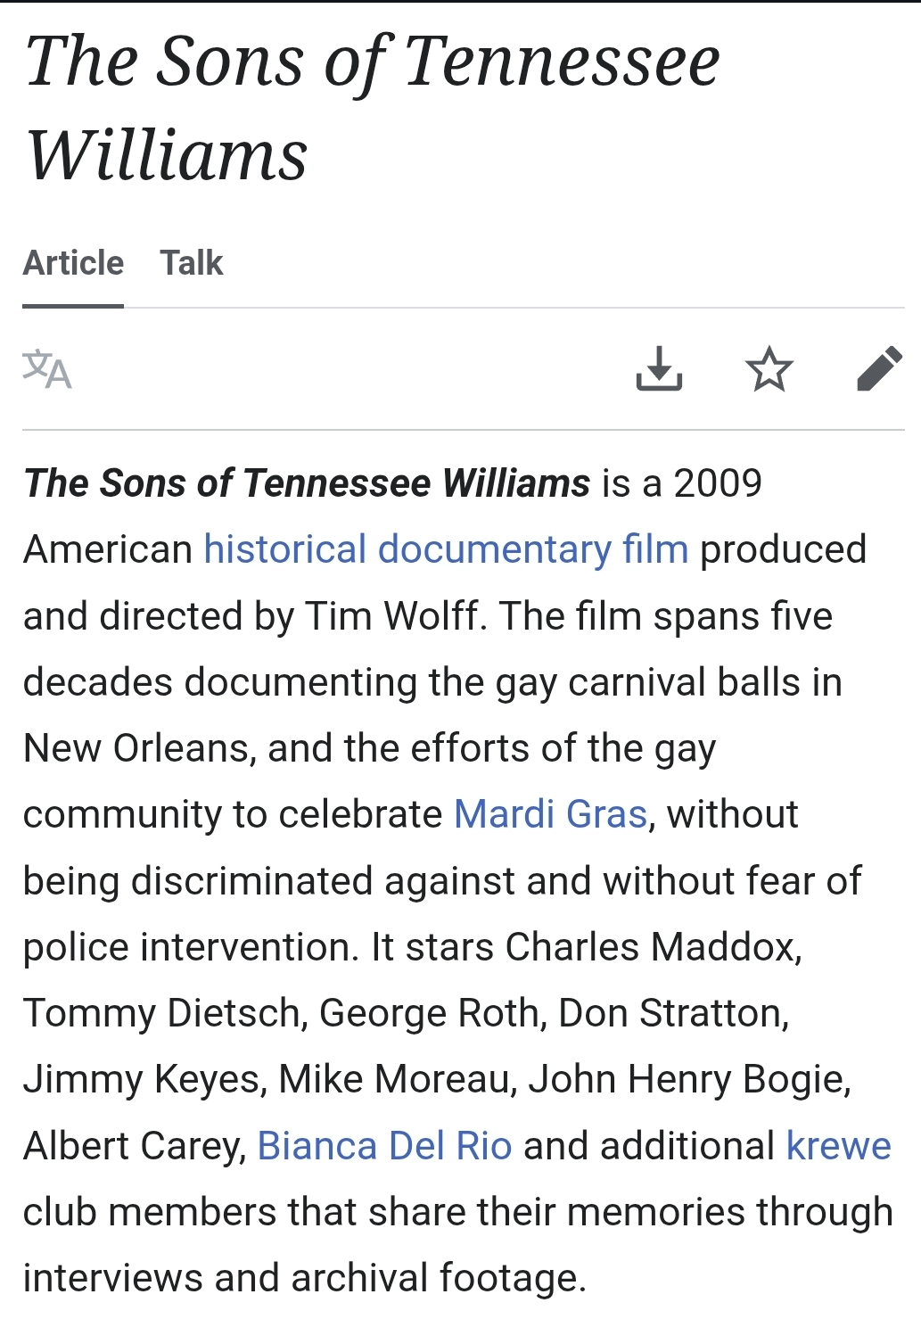
Task: Click the year 2009 in intro
Action: coord(718,483)
